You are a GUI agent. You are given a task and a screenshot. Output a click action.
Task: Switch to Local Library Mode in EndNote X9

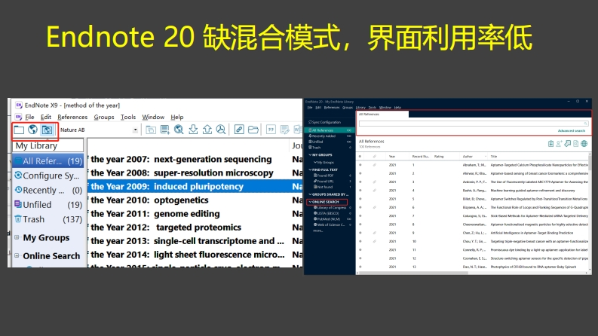19,130
